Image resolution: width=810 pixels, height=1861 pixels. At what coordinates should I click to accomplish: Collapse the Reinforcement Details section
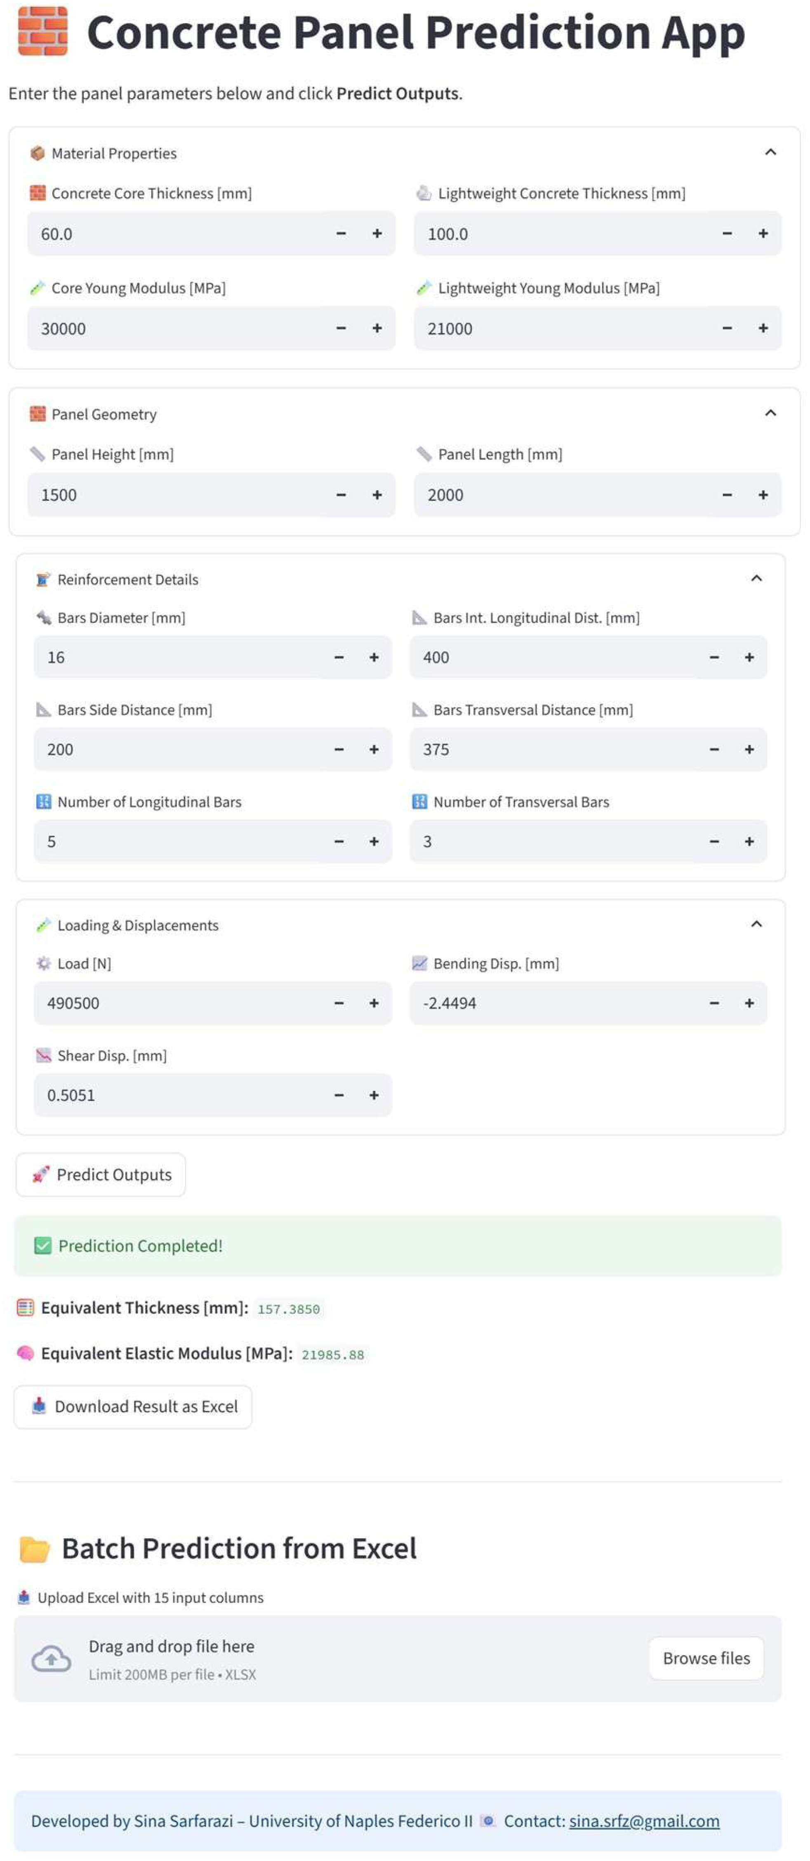point(756,579)
